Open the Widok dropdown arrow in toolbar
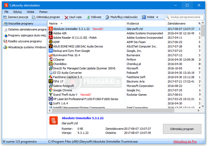Viewport: 208px width, 146px height. pyautogui.click(x=157, y=17)
